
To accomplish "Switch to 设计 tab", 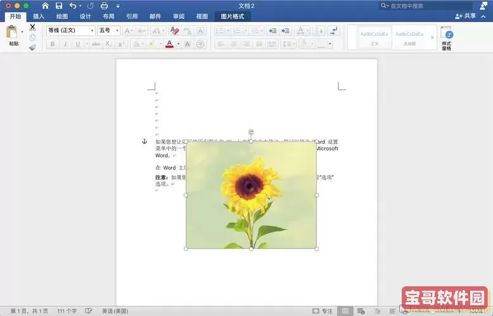I will (x=85, y=16).
